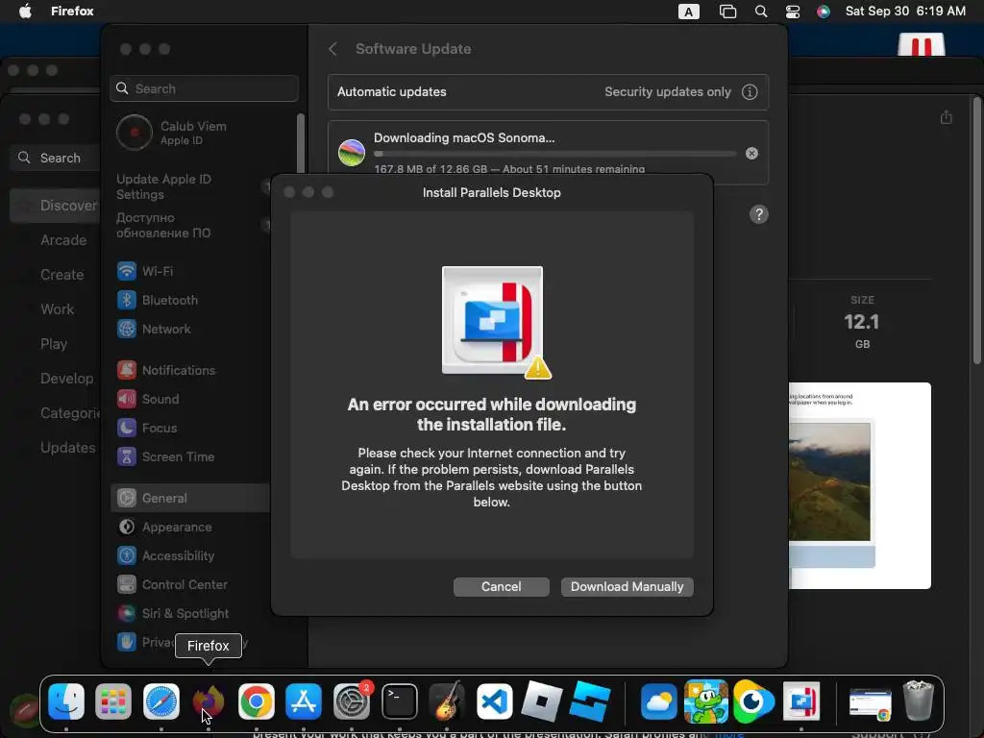The width and height of the screenshot is (984, 738).
Task: Open Automatic updates info button
Action: (x=750, y=92)
